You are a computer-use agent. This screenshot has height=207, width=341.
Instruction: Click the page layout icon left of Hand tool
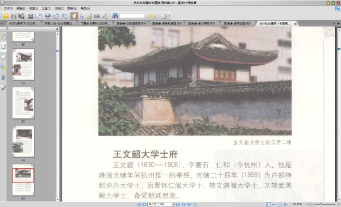coord(65,16)
